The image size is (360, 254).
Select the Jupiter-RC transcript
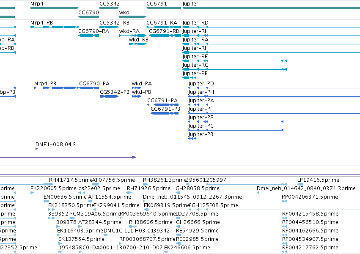pos(235,70)
